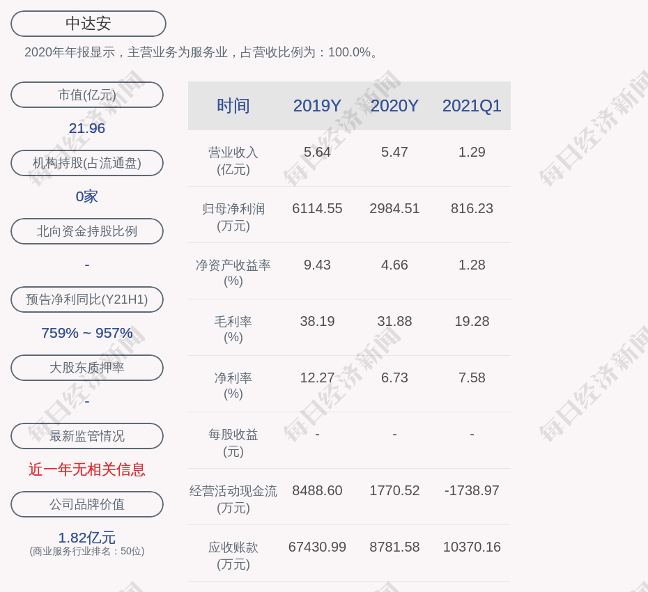
Task: Select the 归母净利润(万元) row label
Action: click(233, 217)
